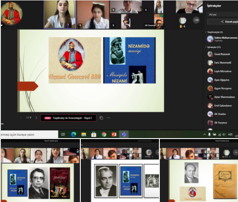The width and height of the screenshot is (238, 202).
Task: Go to the previous slide arrow
Action: click(21, 118)
